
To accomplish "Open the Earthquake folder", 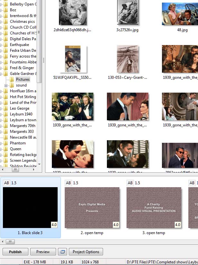I will (19, 45).
